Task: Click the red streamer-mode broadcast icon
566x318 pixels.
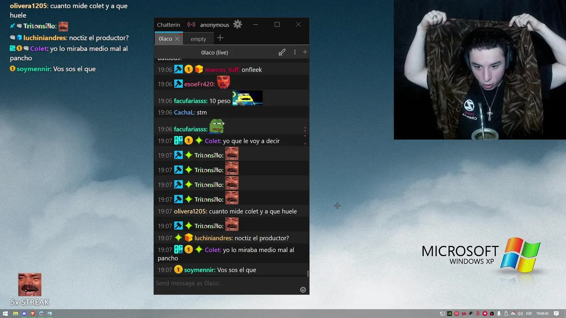Action: click(x=191, y=25)
